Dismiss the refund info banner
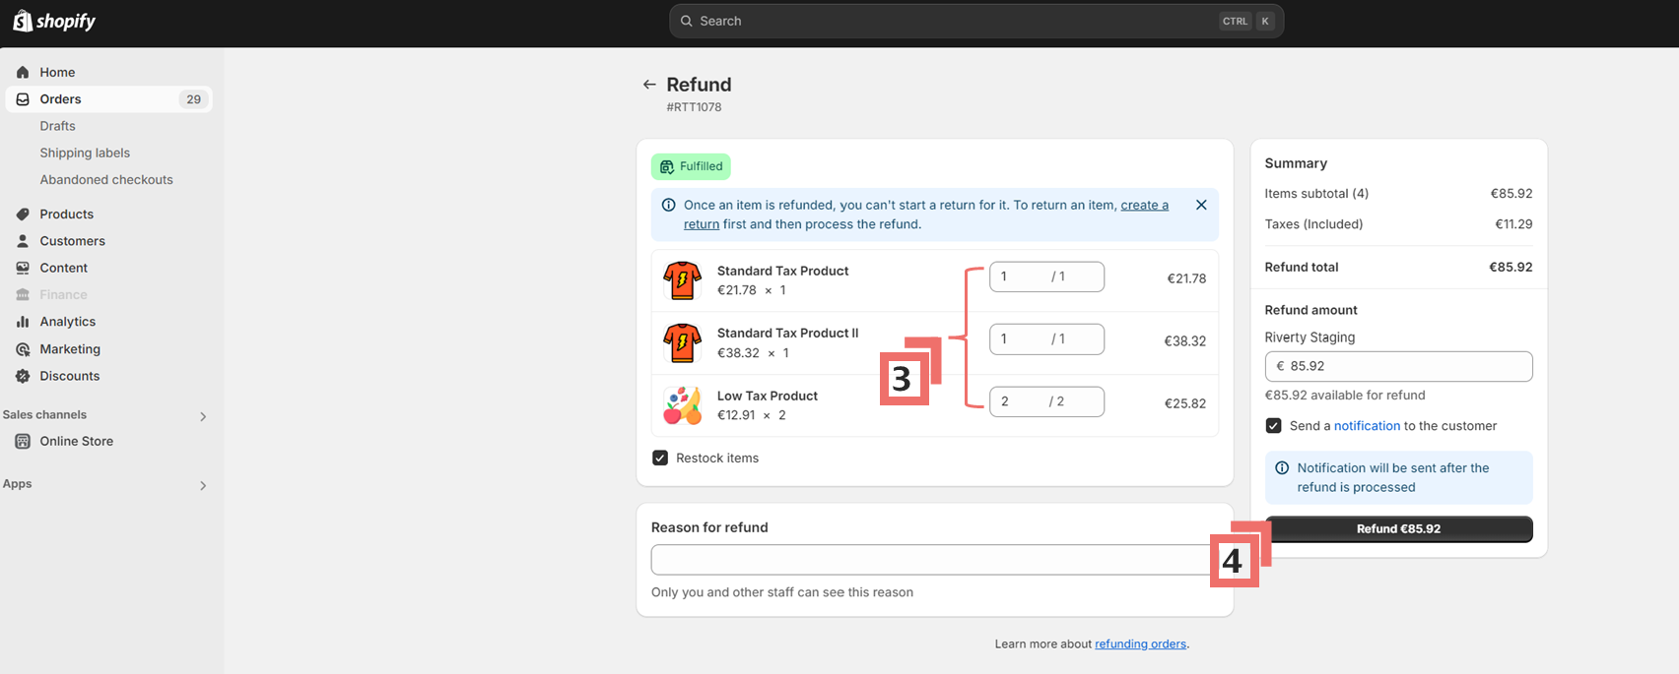The height and width of the screenshot is (674, 1679). pyautogui.click(x=1201, y=205)
